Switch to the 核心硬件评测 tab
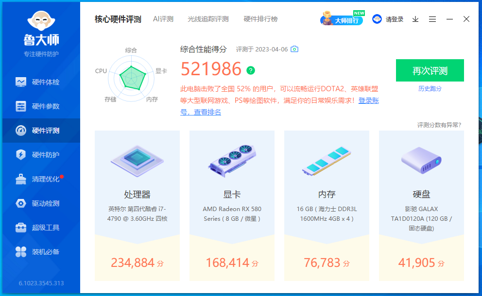The width and height of the screenshot is (482, 296). pyautogui.click(x=118, y=19)
